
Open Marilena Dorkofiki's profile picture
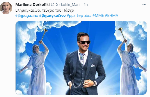(x=6, y=8)
